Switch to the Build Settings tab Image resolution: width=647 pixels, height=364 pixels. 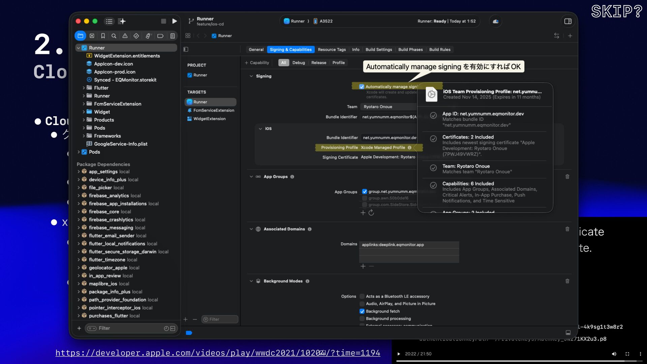378,50
